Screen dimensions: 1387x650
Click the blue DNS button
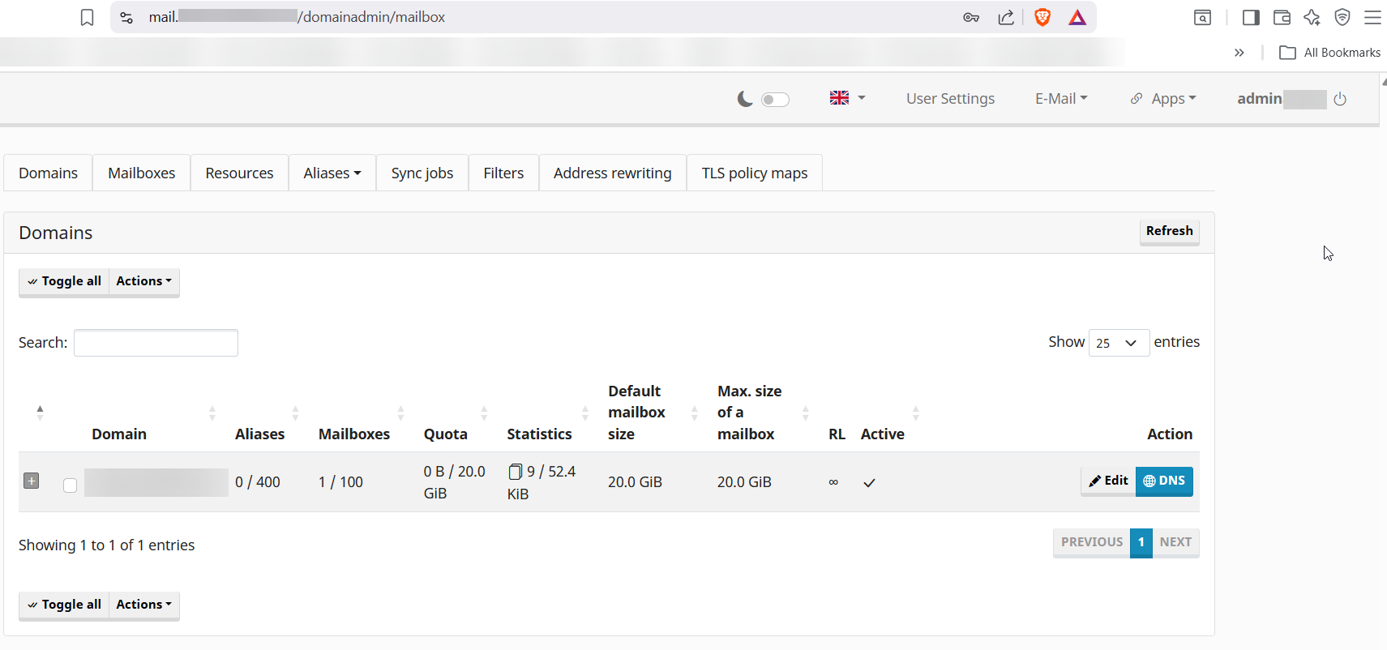(x=1164, y=481)
